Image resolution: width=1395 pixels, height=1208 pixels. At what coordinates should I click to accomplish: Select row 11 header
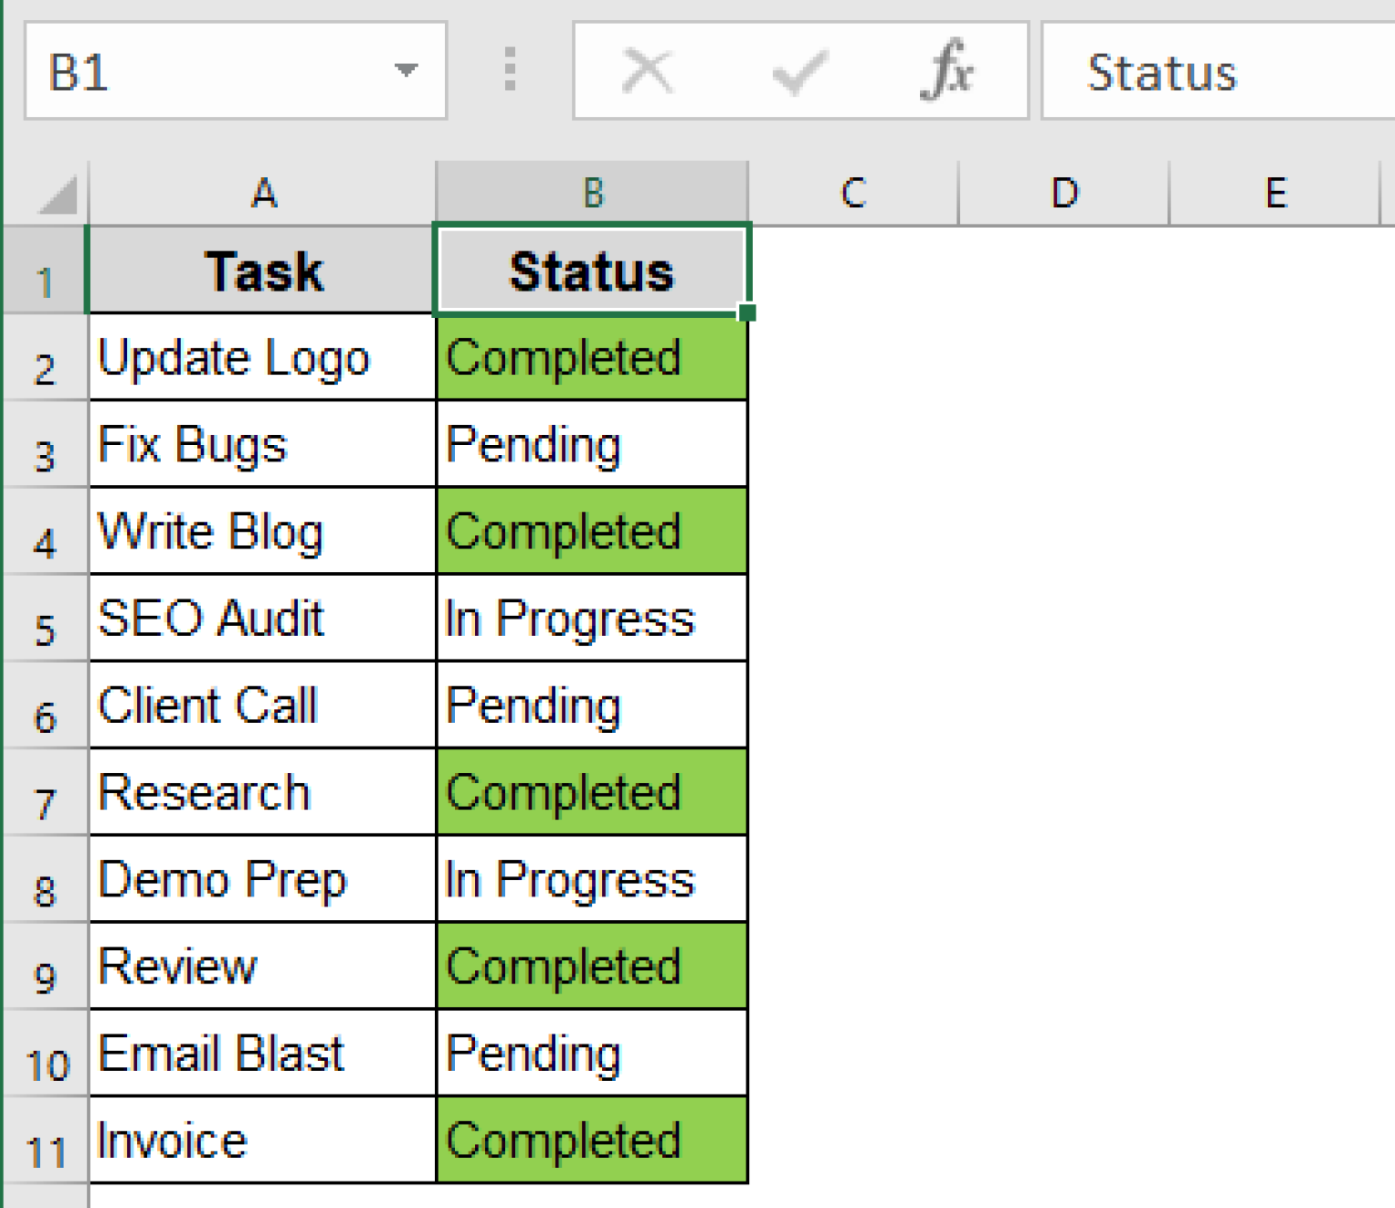click(x=45, y=1152)
